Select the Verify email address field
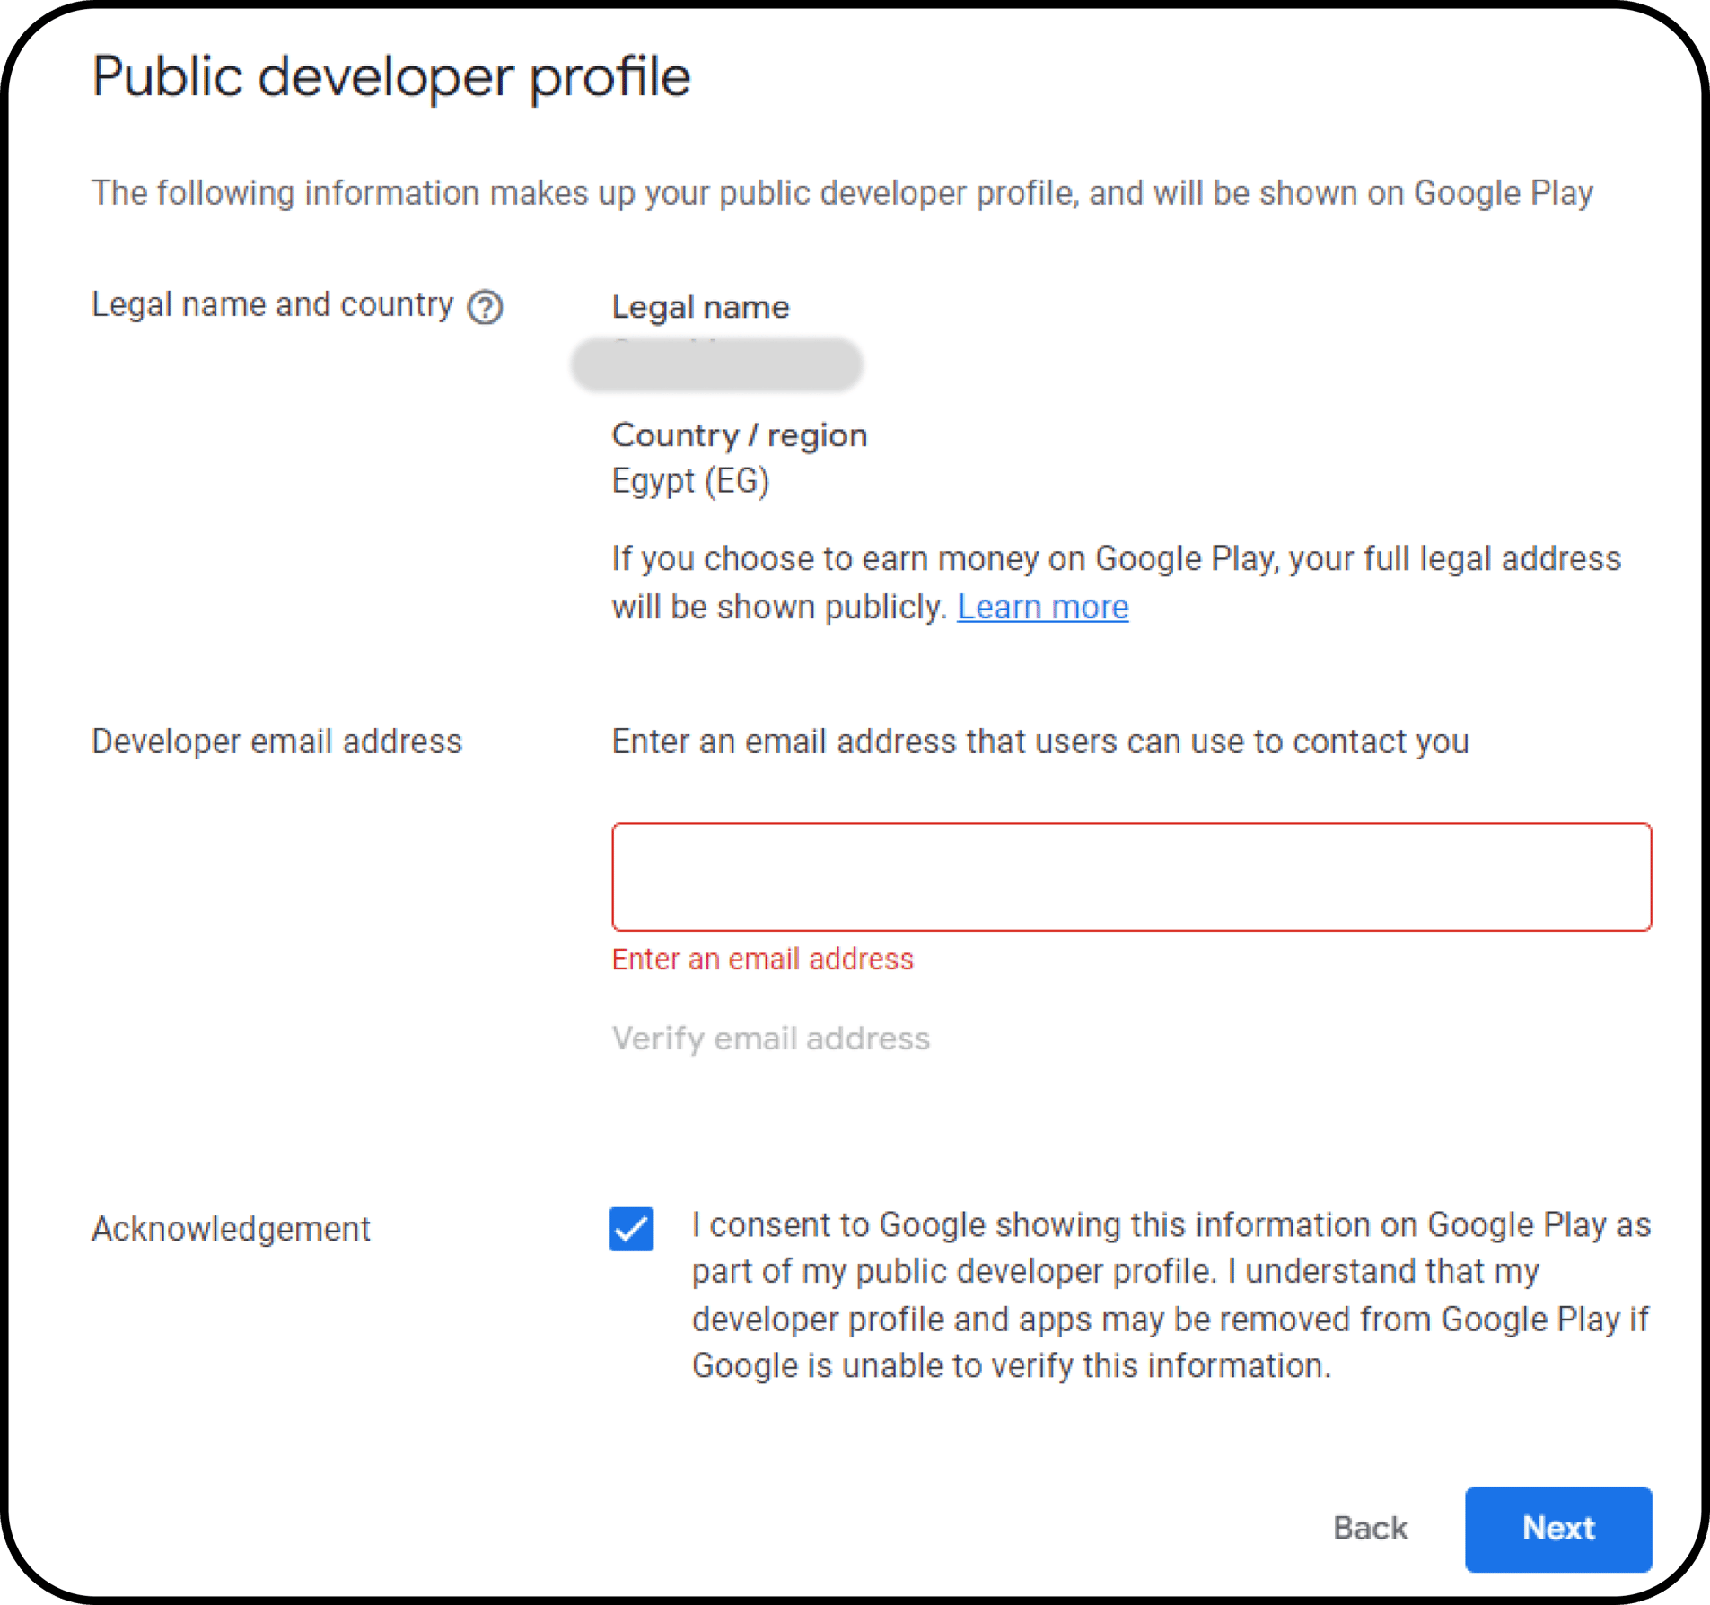Screen dimensions: 1710x1605 click(770, 1039)
